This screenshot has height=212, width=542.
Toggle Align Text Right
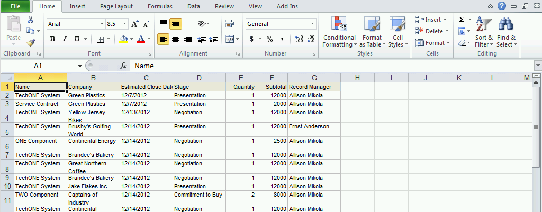point(188,39)
